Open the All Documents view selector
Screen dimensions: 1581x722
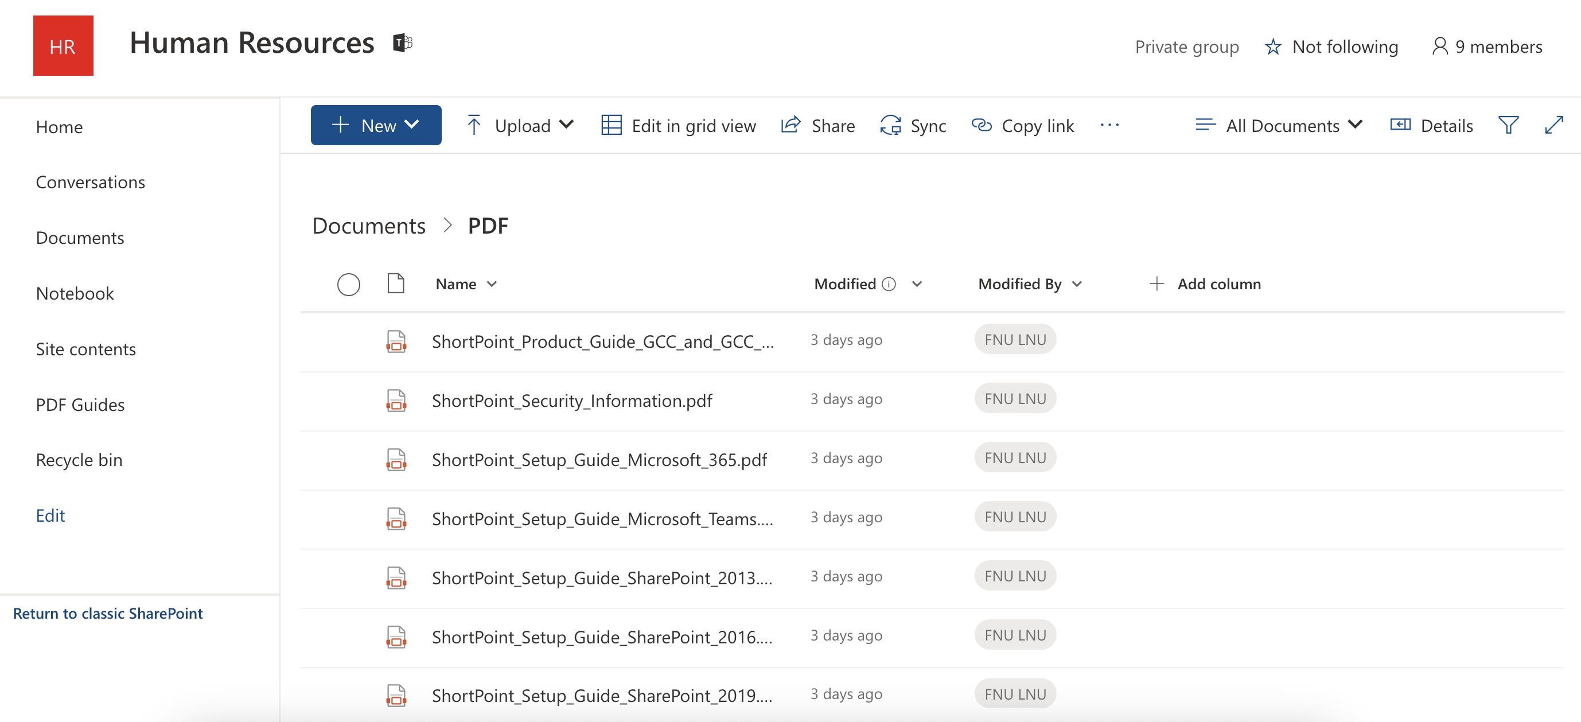pyautogui.click(x=1279, y=125)
